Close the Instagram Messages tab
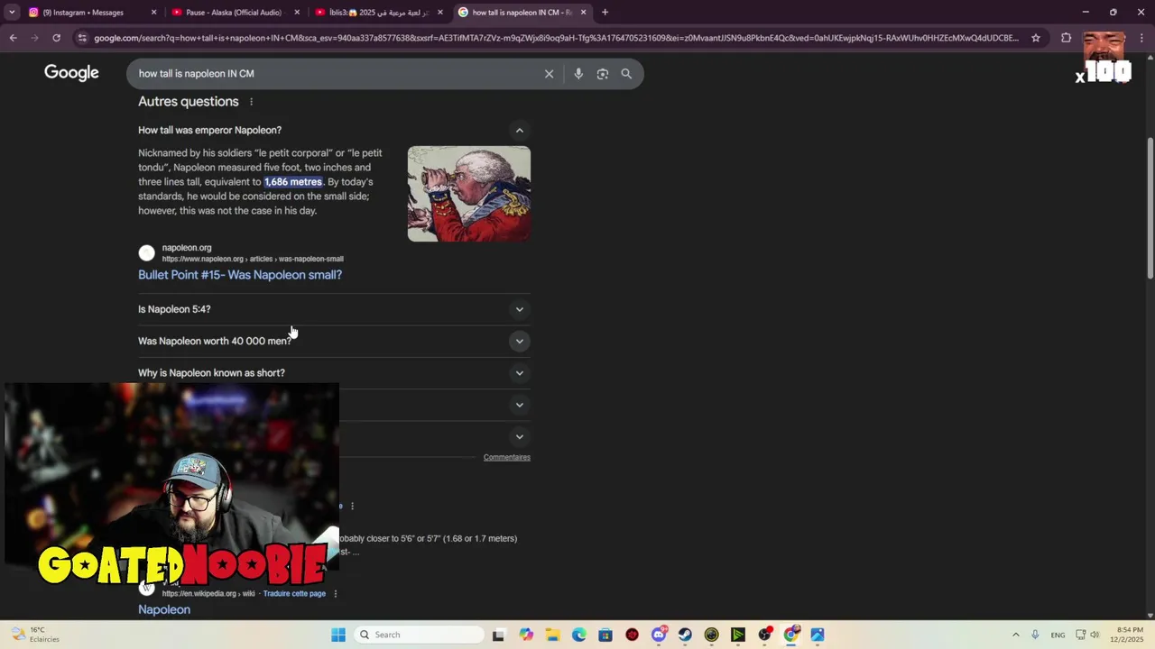 pos(153,13)
